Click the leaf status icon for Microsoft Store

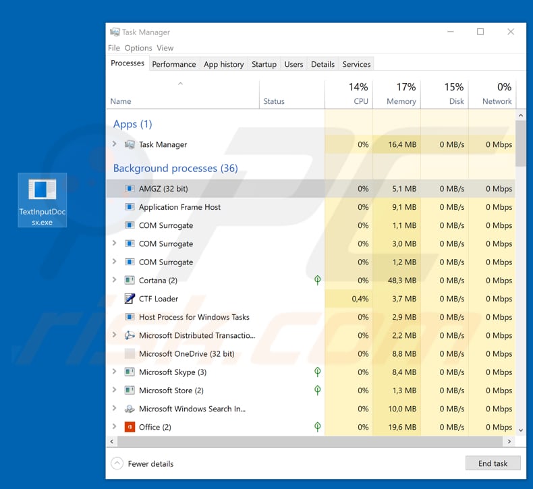pos(318,390)
